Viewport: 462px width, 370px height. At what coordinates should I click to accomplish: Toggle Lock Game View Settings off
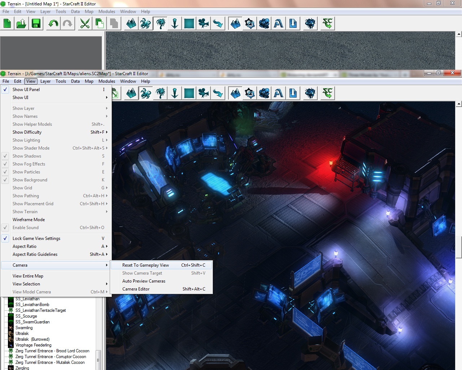(x=36, y=238)
